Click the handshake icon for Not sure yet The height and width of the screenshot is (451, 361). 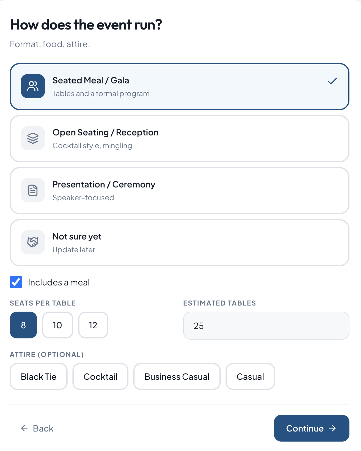coord(33,242)
